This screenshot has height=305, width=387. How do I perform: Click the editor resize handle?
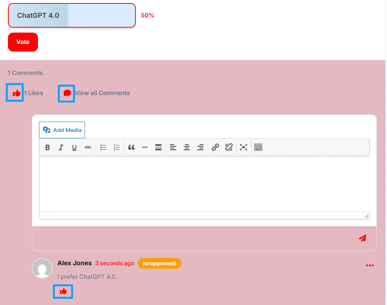pos(366,216)
